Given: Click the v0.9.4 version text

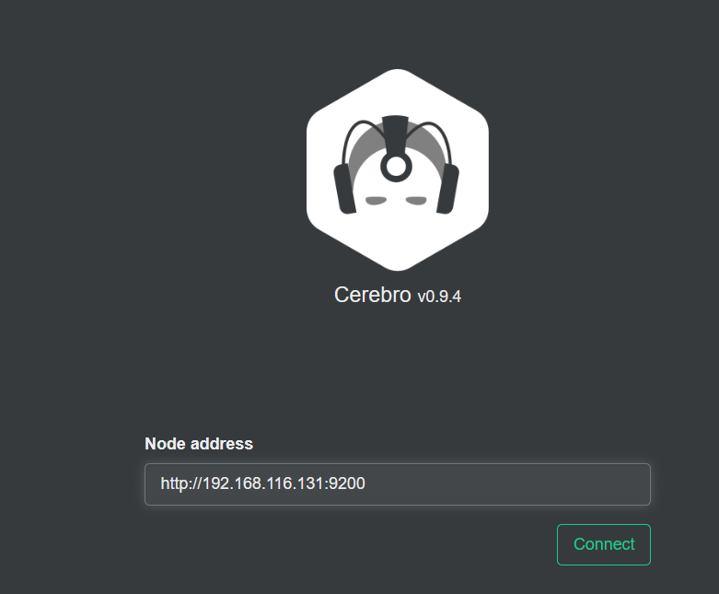Looking at the screenshot, I should [x=439, y=297].
